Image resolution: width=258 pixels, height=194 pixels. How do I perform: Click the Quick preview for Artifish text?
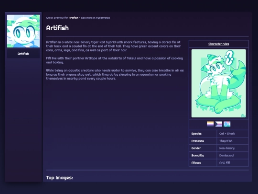pos(62,18)
